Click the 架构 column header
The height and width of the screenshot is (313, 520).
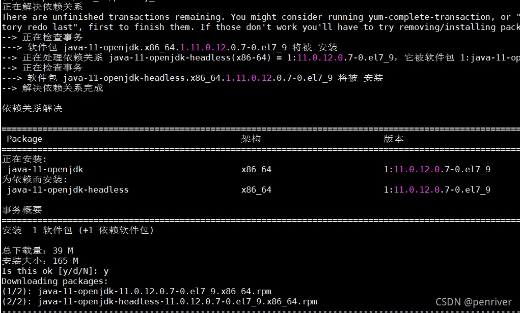click(x=251, y=139)
